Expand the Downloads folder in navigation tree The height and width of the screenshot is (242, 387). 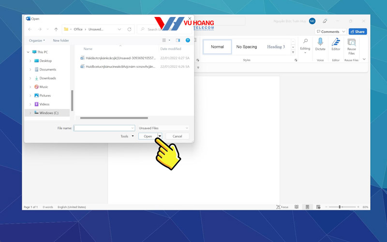[x=30, y=78]
